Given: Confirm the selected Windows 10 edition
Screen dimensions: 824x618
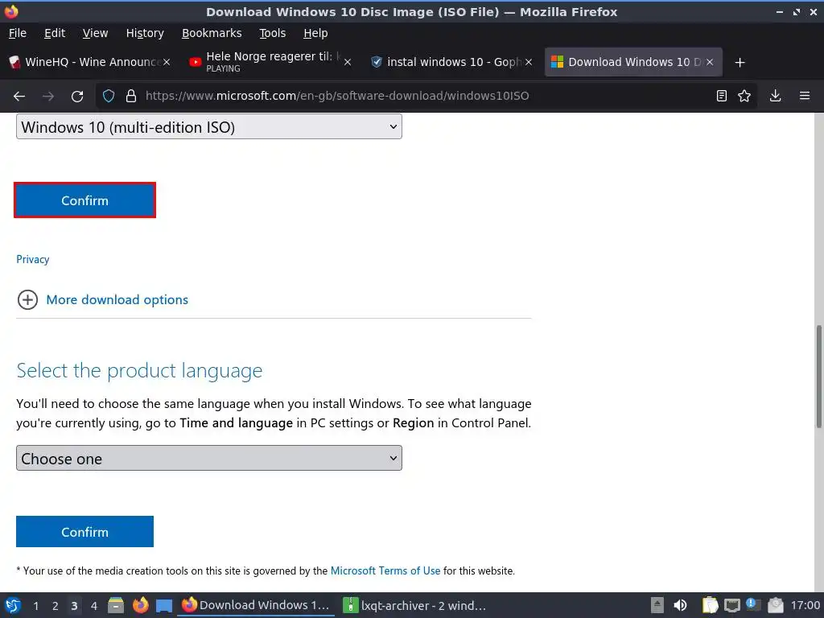Looking at the screenshot, I should (84, 200).
